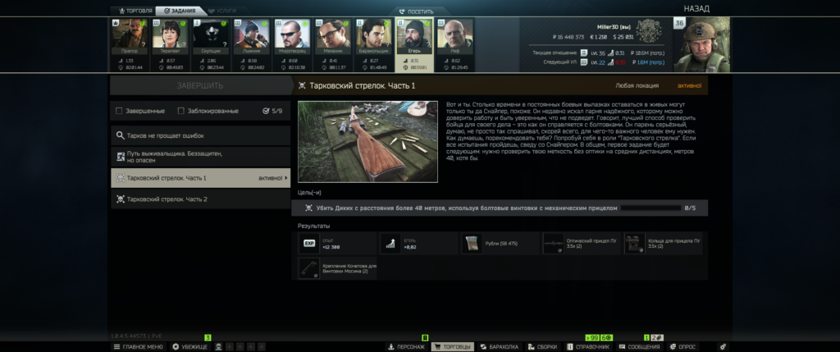
Task: Switch to the Торговля tab
Action: pyautogui.click(x=132, y=11)
